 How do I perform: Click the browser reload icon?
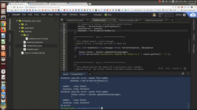[x=14, y=7]
